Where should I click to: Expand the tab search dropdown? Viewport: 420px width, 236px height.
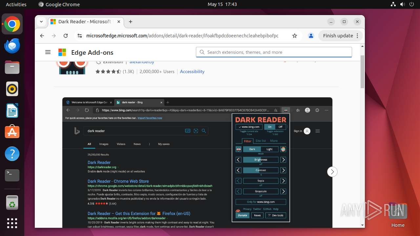coord(41,22)
